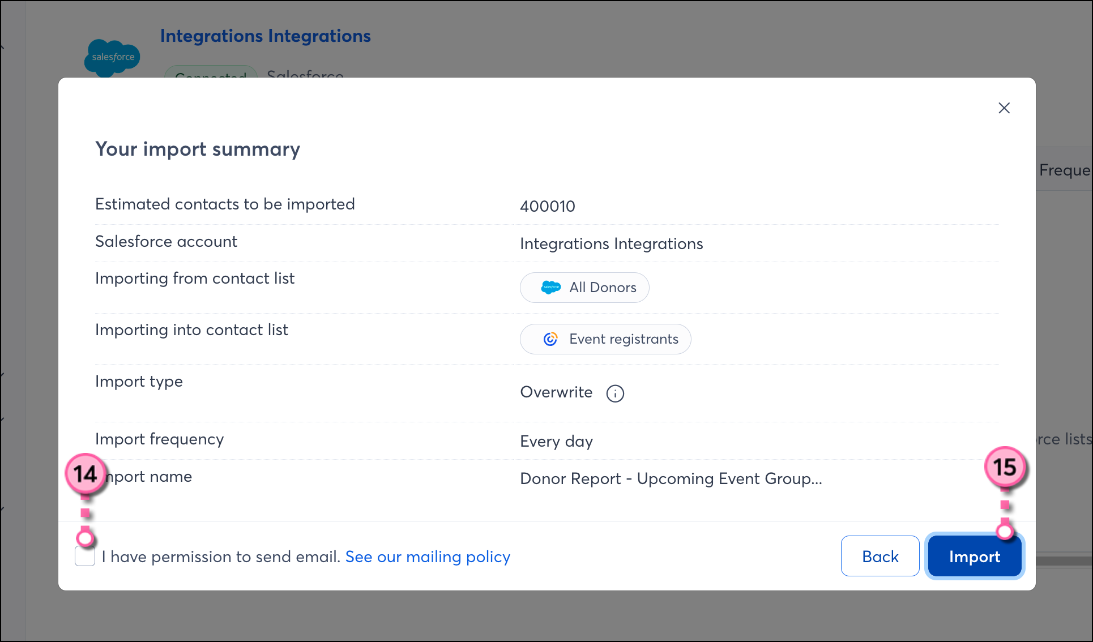Click the Your import summary heading
This screenshot has height=642, width=1093.
(198, 149)
